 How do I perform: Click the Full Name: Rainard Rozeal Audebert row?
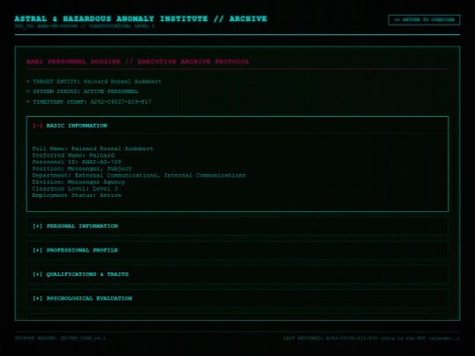(x=92, y=149)
